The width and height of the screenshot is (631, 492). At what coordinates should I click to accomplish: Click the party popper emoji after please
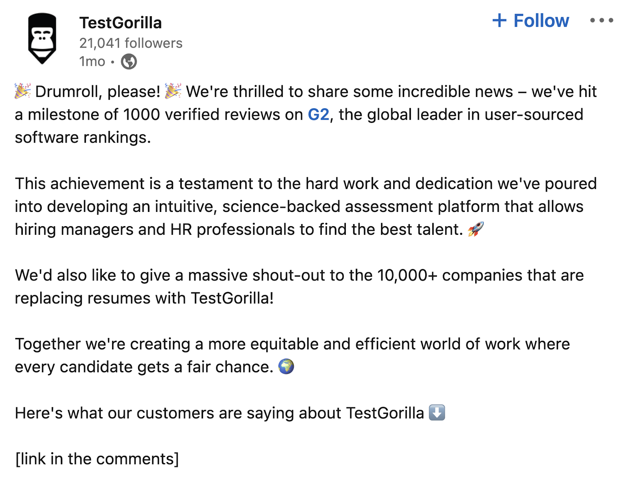click(172, 91)
